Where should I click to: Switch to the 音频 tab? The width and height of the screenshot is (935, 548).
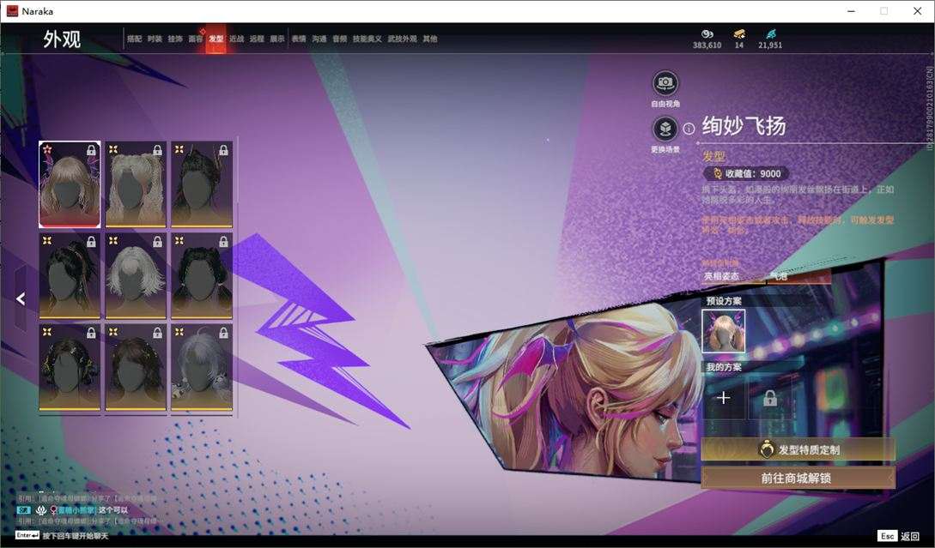click(340, 39)
